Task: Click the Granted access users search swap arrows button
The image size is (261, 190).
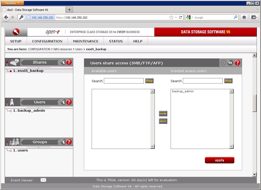Action: coord(228,81)
